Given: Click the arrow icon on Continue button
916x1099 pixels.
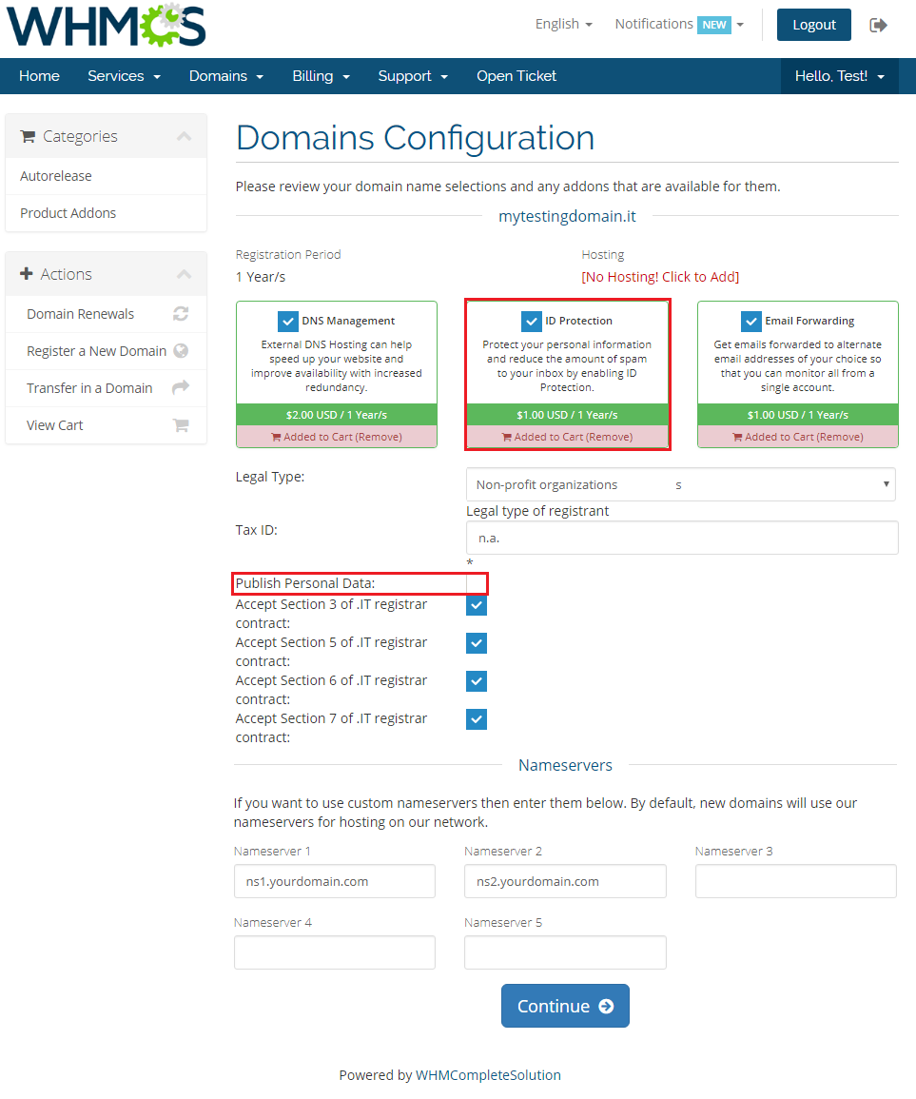Looking at the screenshot, I should click(x=606, y=1007).
